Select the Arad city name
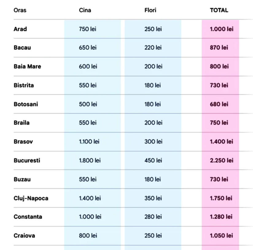Screen dimensions: 253x250 click(x=20, y=29)
